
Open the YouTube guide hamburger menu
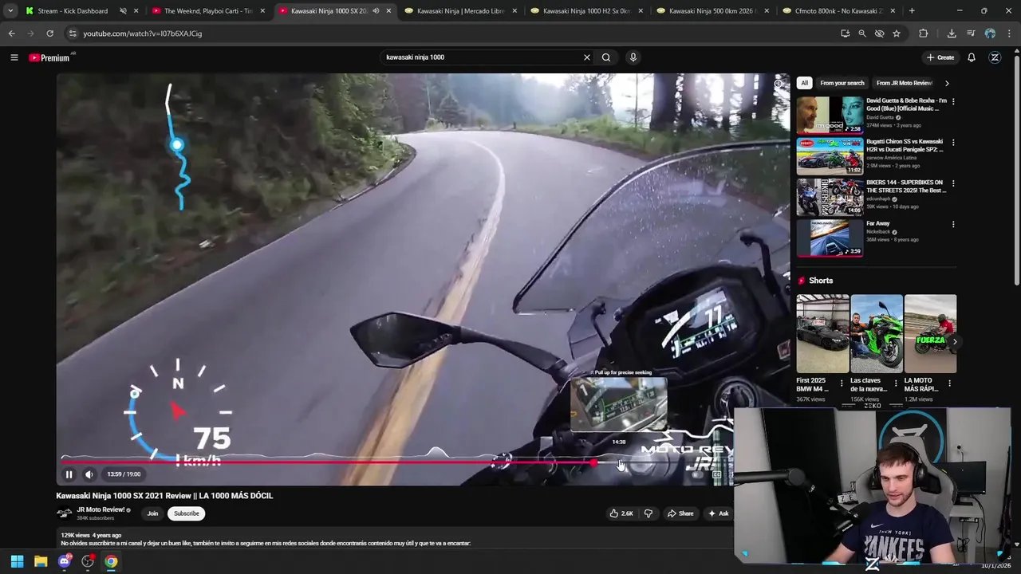tap(14, 57)
